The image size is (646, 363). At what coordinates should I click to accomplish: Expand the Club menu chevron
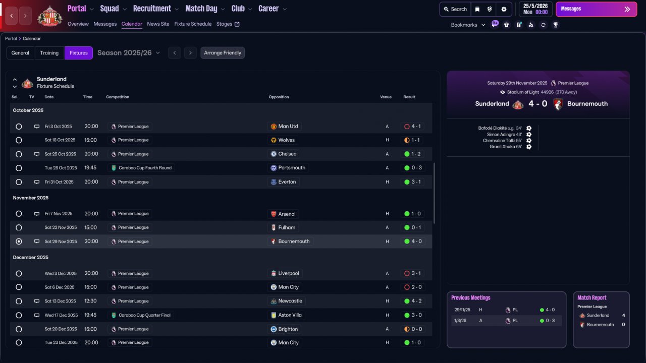click(250, 9)
